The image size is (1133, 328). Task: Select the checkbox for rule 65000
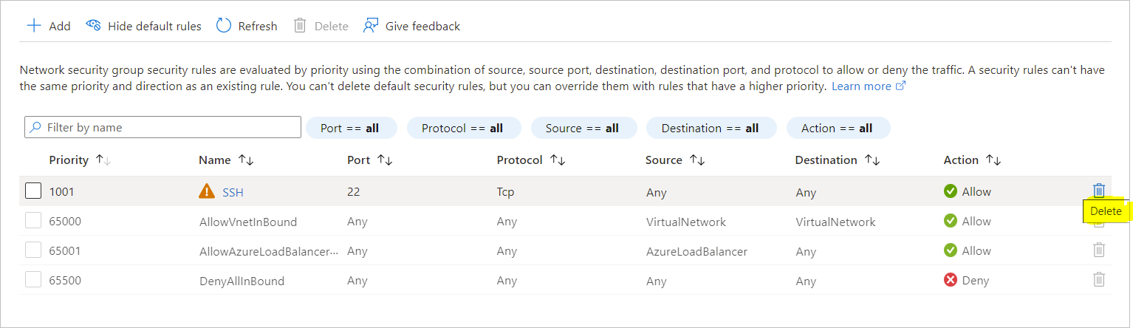pyautogui.click(x=33, y=220)
